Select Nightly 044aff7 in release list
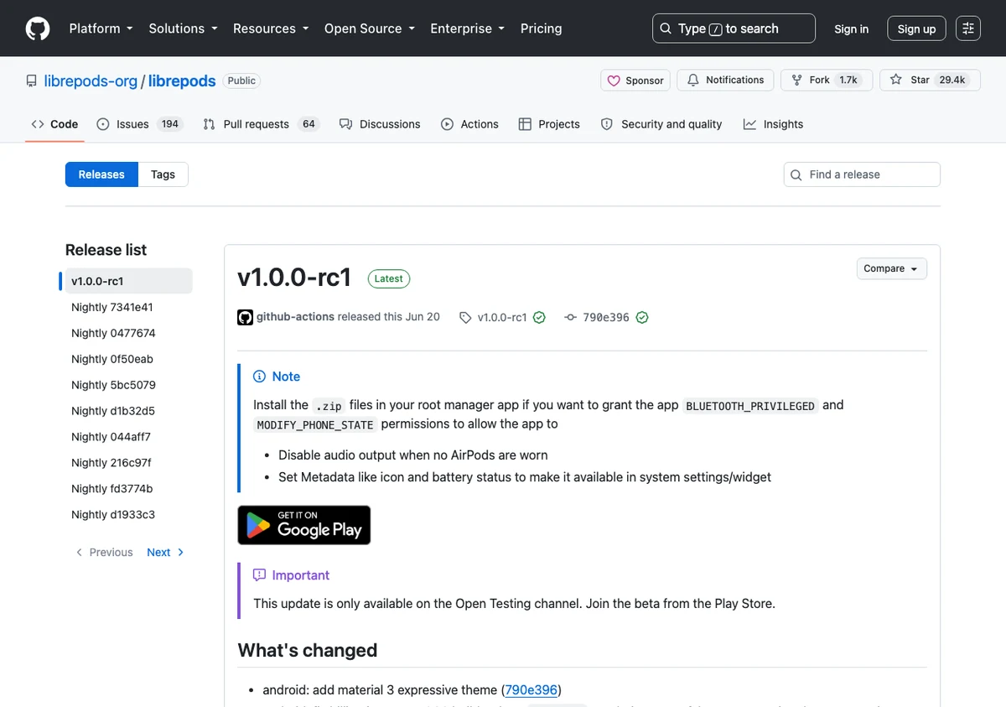 [128, 437]
